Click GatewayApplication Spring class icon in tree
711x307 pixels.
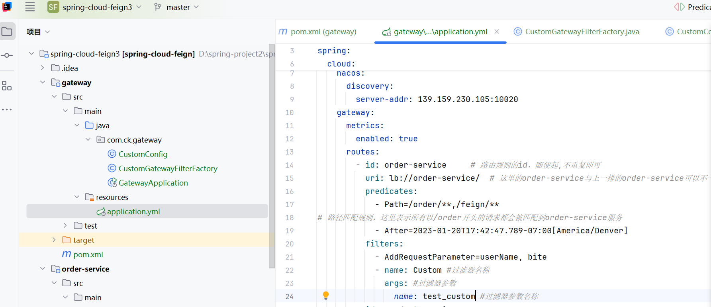tap(112, 182)
